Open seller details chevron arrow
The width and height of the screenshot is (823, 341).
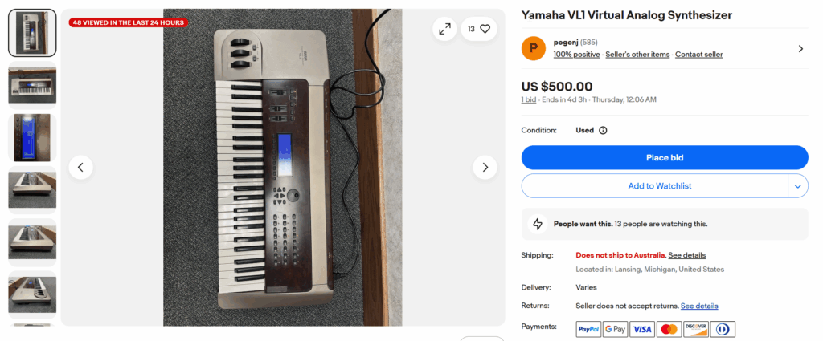tap(800, 48)
